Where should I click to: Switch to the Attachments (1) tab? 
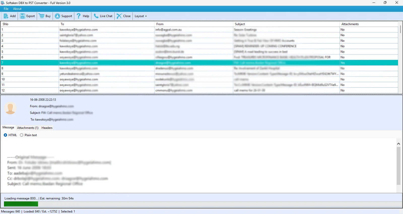coord(28,128)
